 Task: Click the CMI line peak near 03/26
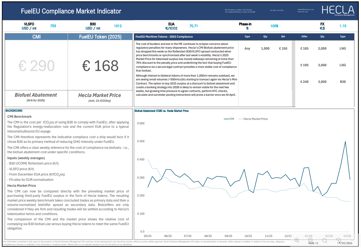(345, 142)
